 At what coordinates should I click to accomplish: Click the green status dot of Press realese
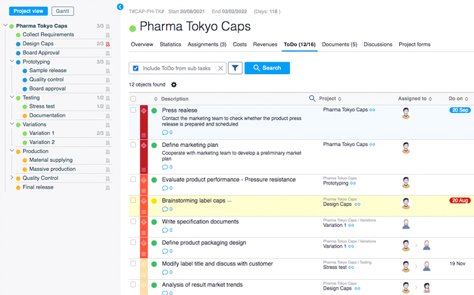[155, 110]
